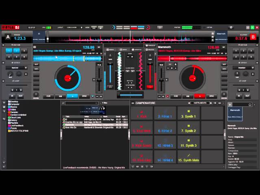
Task: Adjust deck B volume fader
Action: [x=150, y=73]
